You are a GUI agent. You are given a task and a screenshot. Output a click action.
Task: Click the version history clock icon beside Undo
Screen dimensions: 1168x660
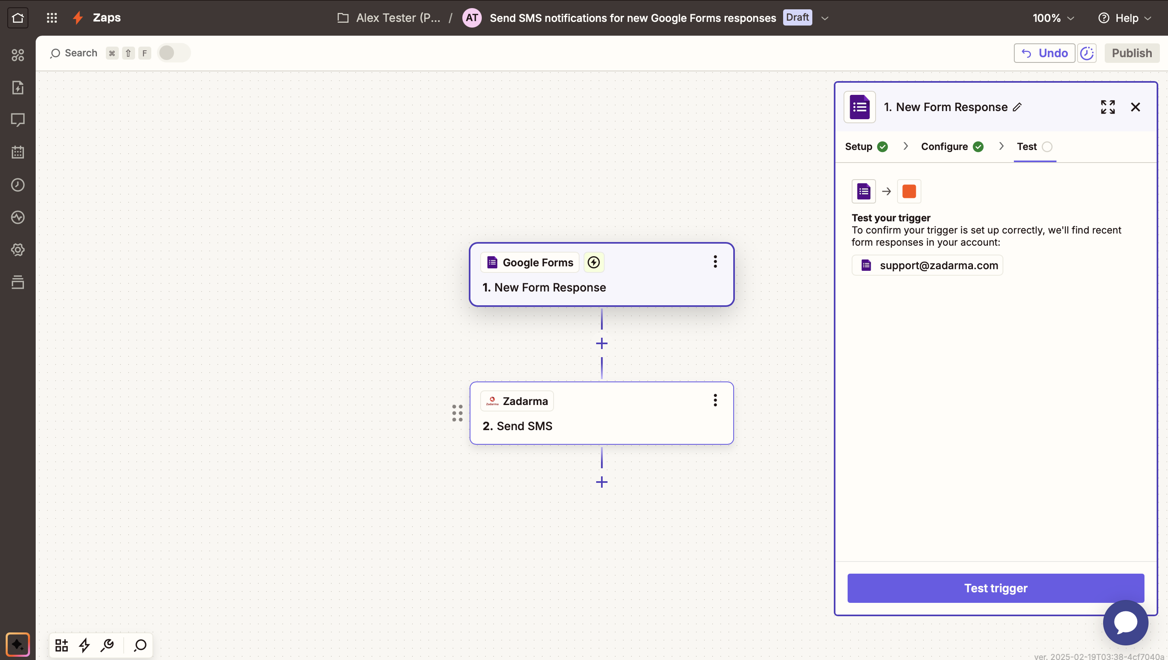click(1087, 53)
